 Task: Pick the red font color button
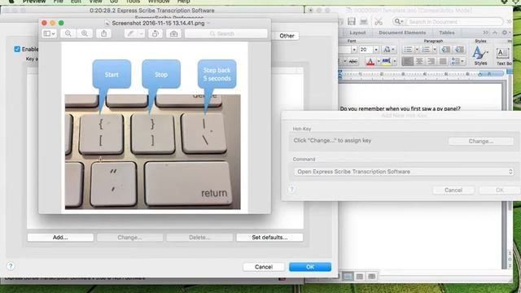(370, 62)
